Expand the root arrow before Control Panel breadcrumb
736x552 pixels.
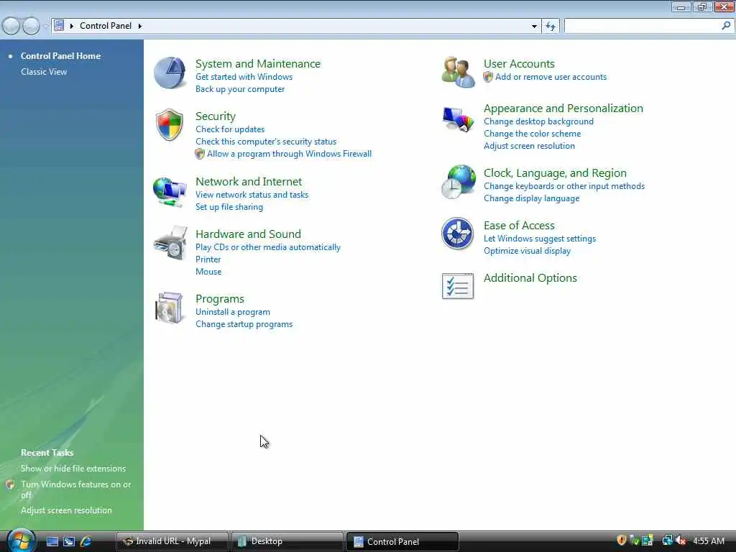click(x=71, y=26)
